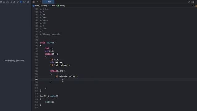
Task: Open the temp folder breadcrumb
Action: pyautogui.click(x=44, y=6)
